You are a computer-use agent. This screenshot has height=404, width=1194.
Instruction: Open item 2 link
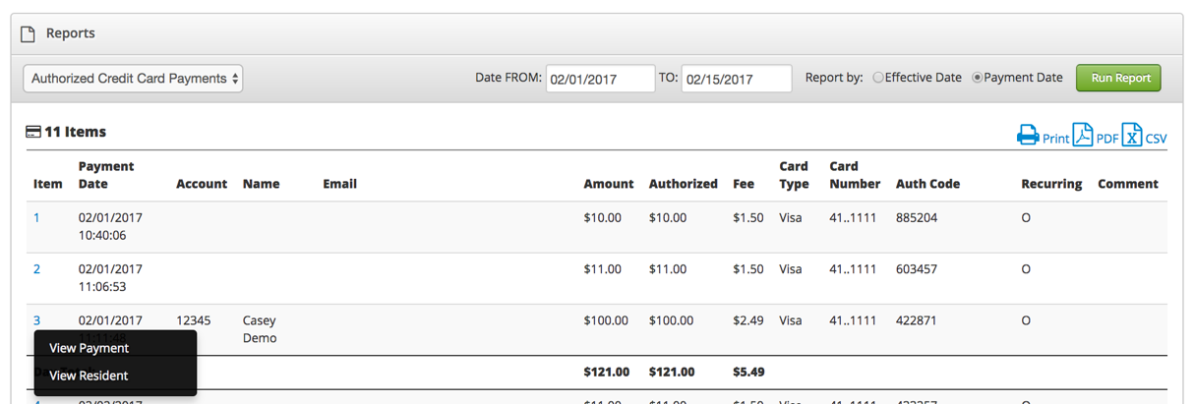pos(36,268)
